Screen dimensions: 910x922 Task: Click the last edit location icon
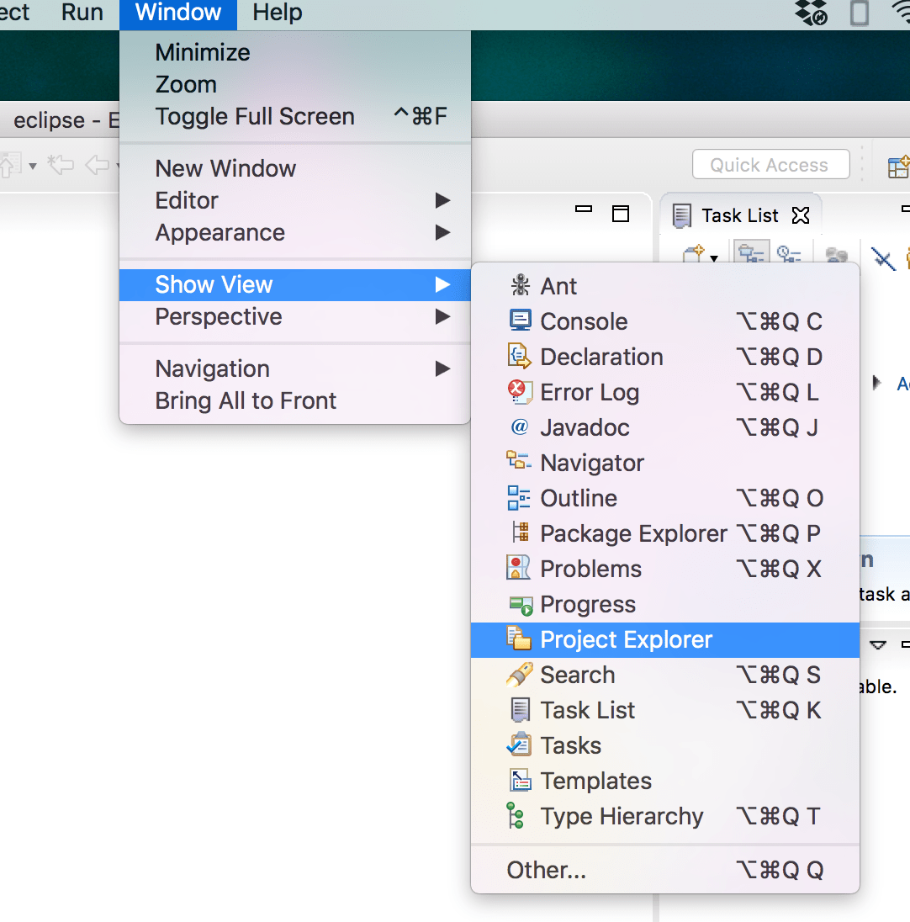point(61,165)
